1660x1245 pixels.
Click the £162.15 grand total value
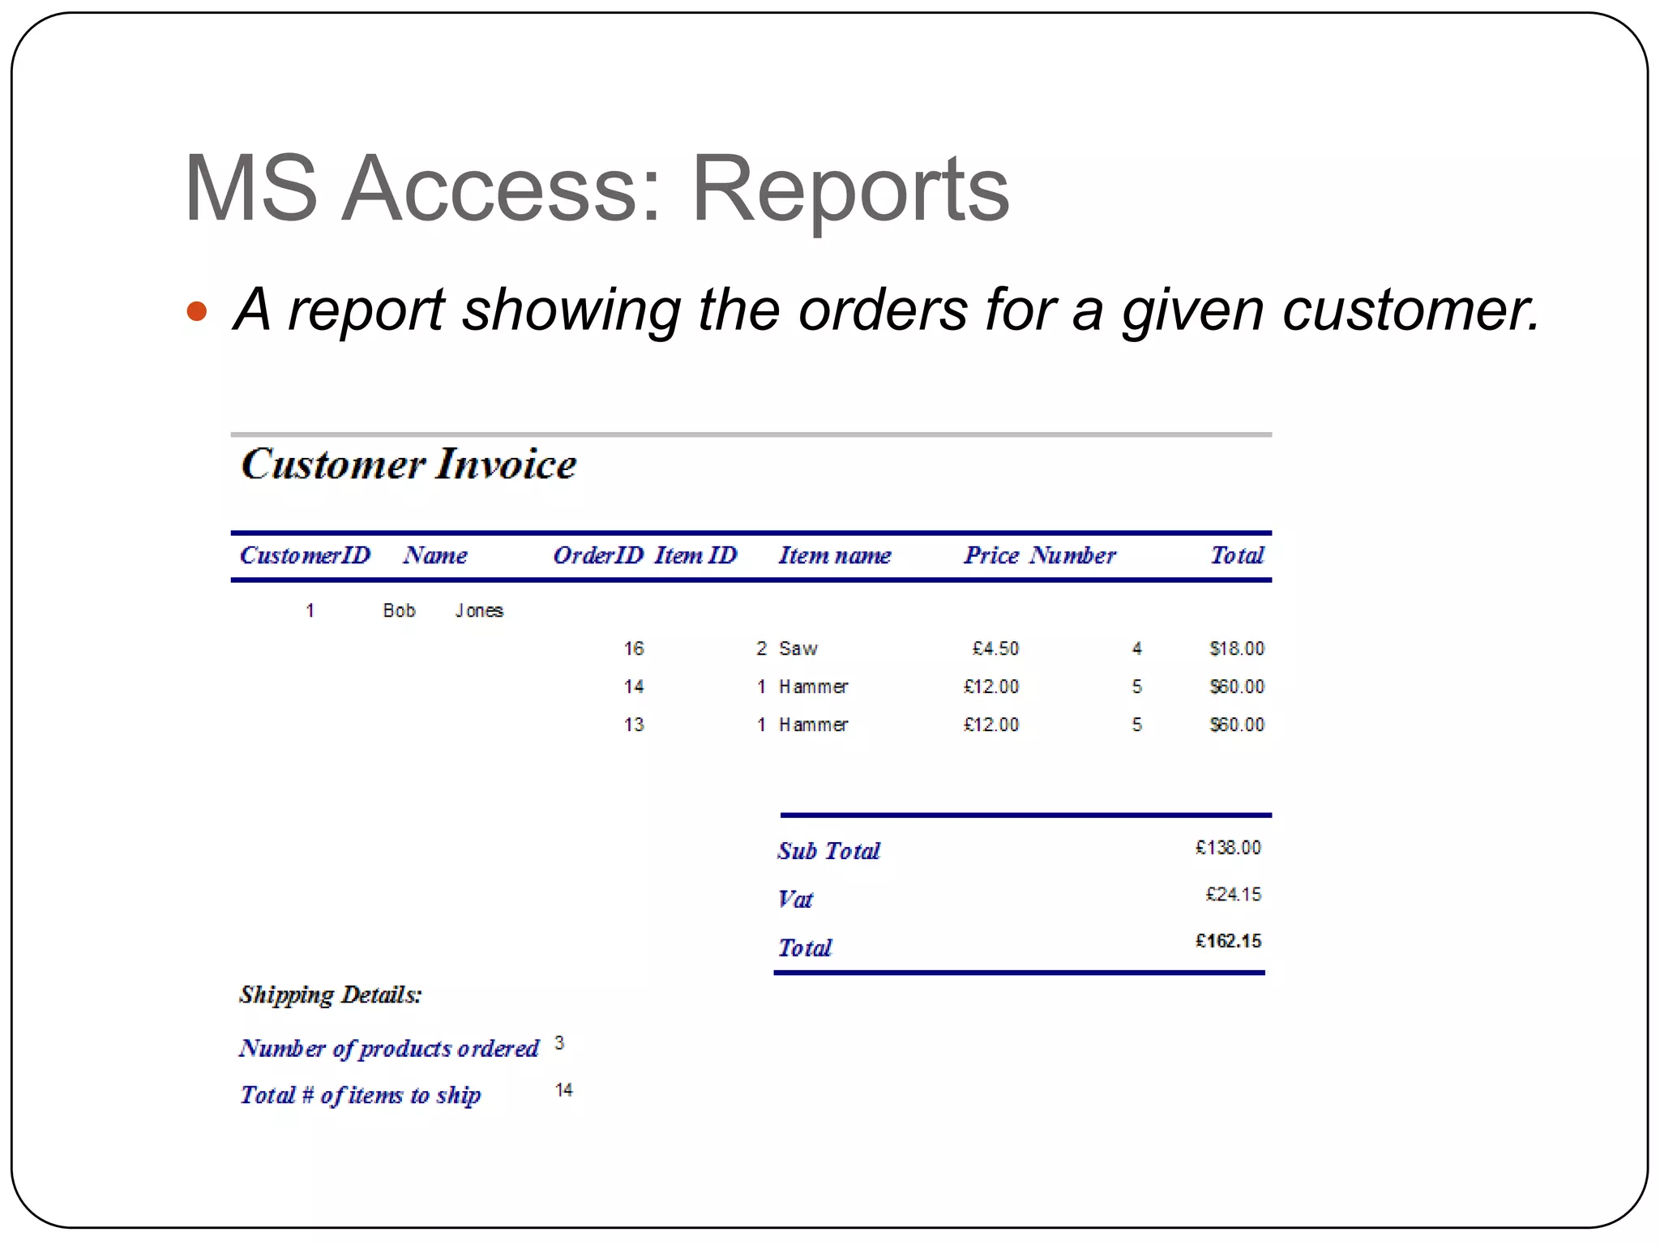pyautogui.click(x=1228, y=941)
